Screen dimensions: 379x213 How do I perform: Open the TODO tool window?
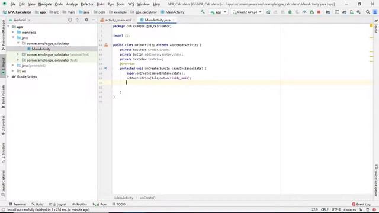[118, 204]
